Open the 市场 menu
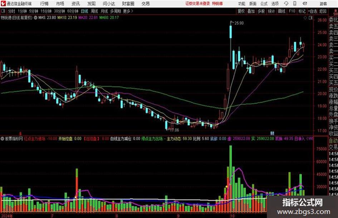Screen dimensions: 338x218 point(60,4)
